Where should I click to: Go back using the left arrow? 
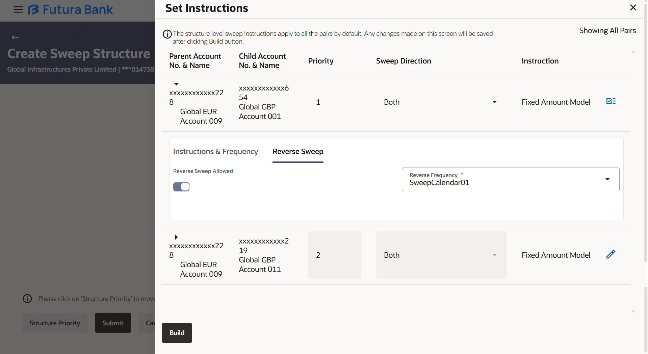[15, 37]
